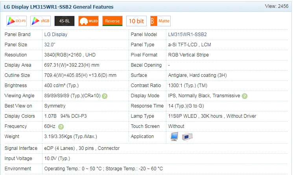
Task: Click the Touch Screen label
Action: 145,126
